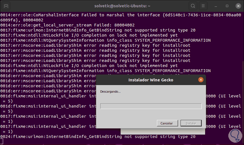Click the last InternetBindInfo_GetBindString line
244x145 pixels.
pyautogui.click(x=98, y=137)
